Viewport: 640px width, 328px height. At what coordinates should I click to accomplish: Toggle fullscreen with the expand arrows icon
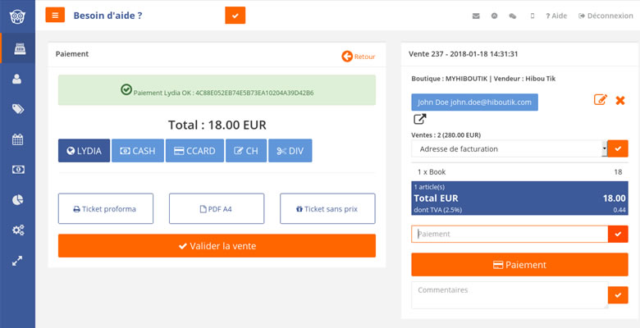[17, 261]
